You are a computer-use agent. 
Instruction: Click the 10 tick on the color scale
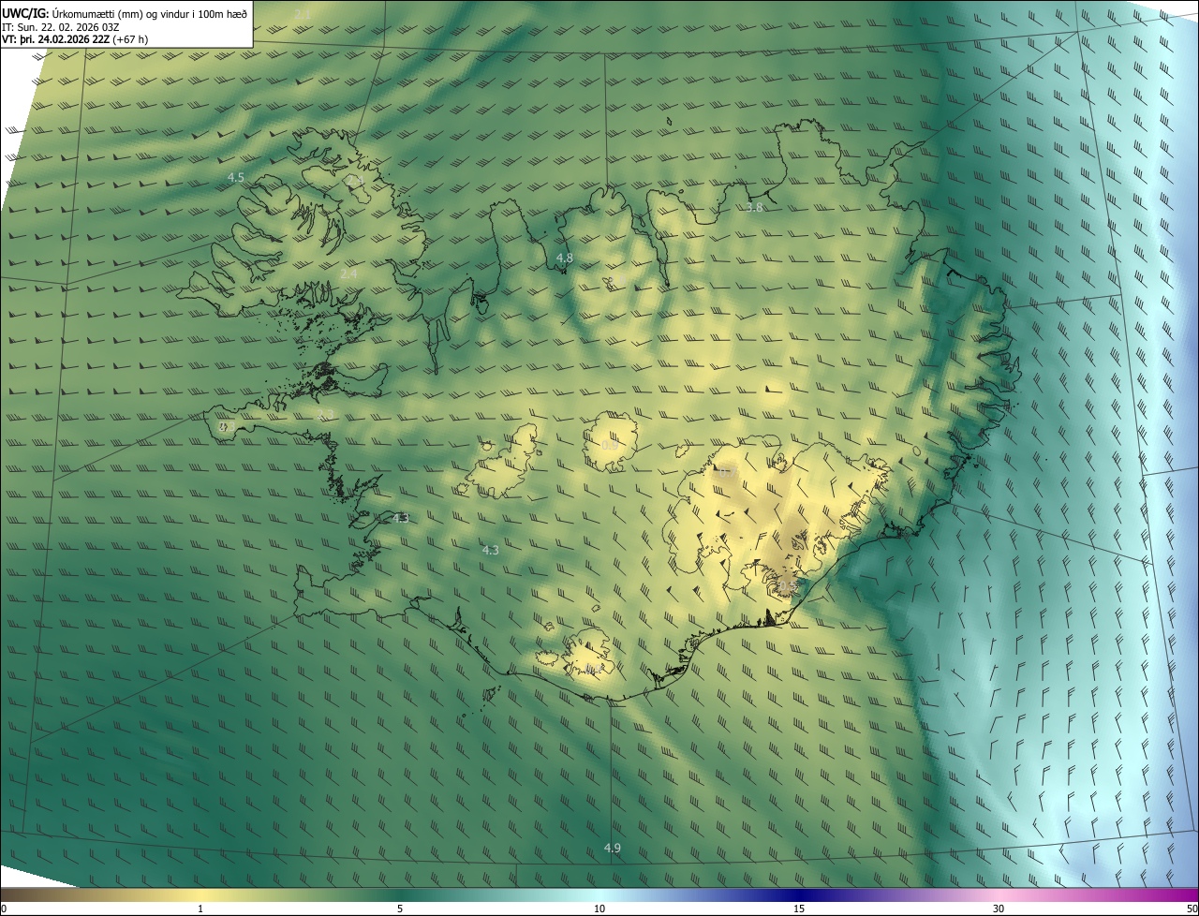pos(599,909)
